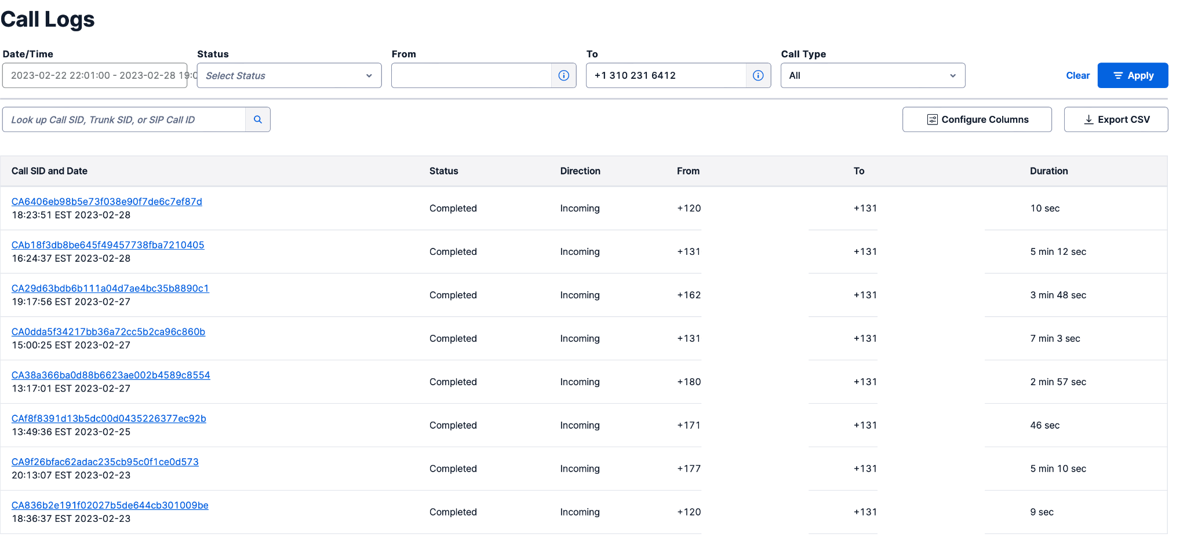Image resolution: width=1187 pixels, height=552 pixels.
Task: Click the search magnifier icon button
Action: click(258, 119)
